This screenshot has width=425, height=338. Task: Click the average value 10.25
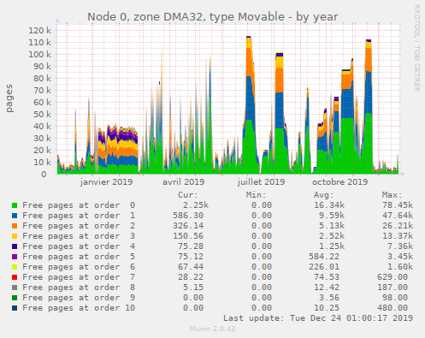(327, 308)
